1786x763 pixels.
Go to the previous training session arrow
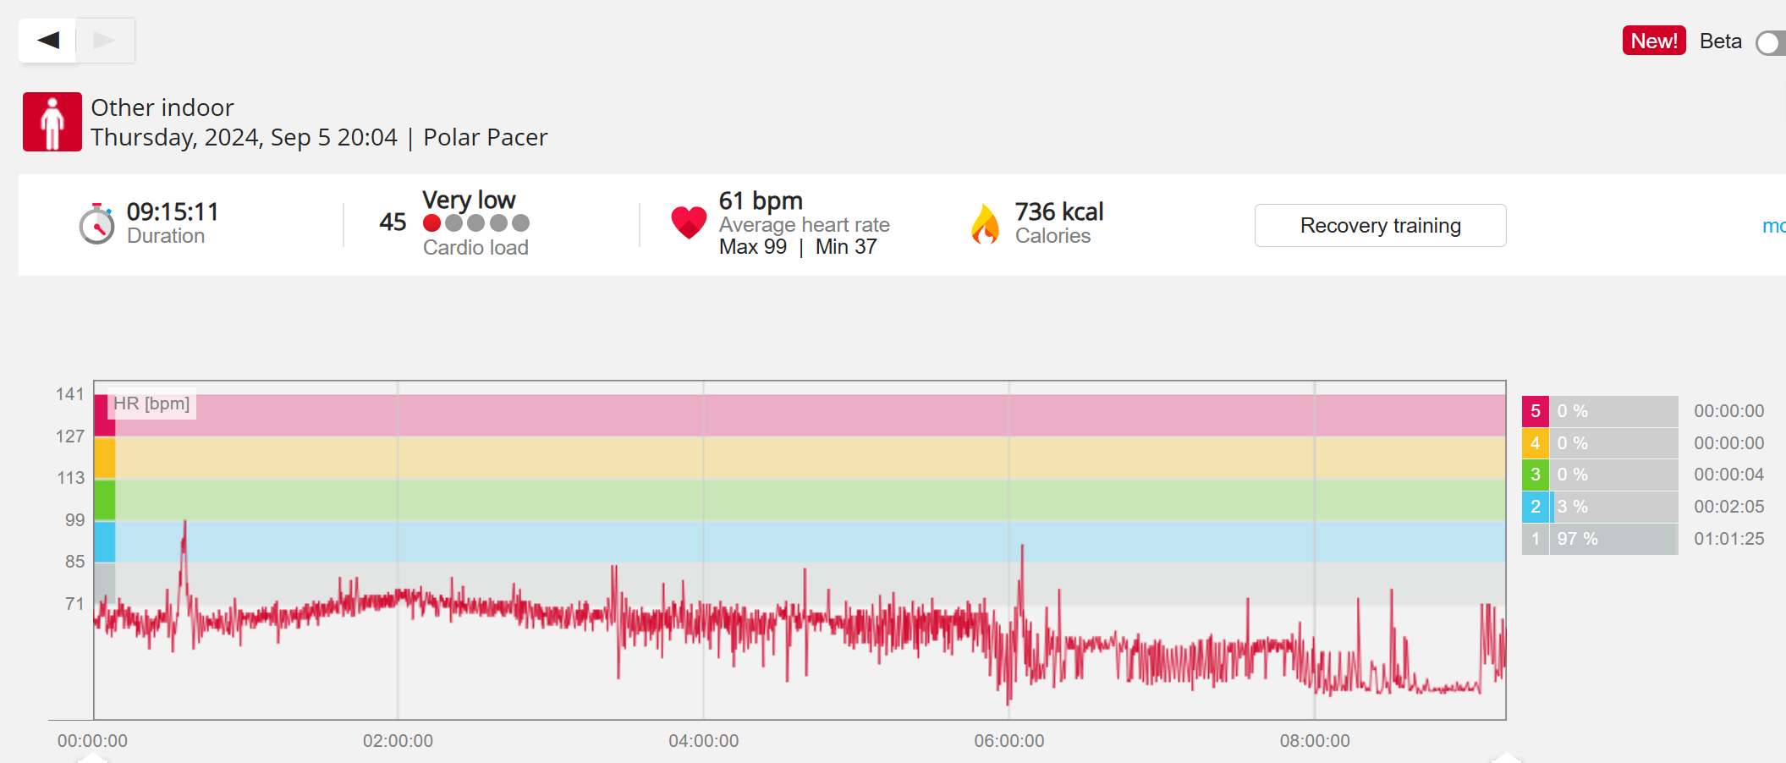point(48,40)
